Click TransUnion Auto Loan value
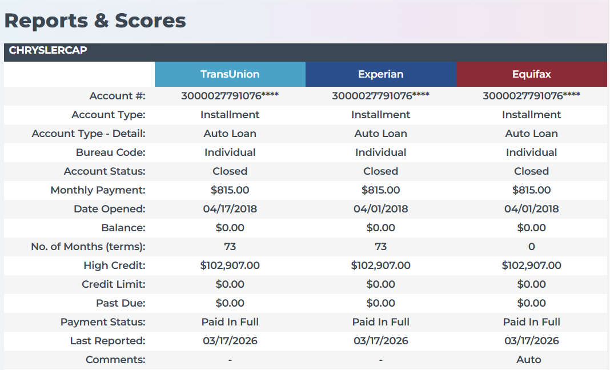This screenshot has height=370, width=610. (230, 134)
